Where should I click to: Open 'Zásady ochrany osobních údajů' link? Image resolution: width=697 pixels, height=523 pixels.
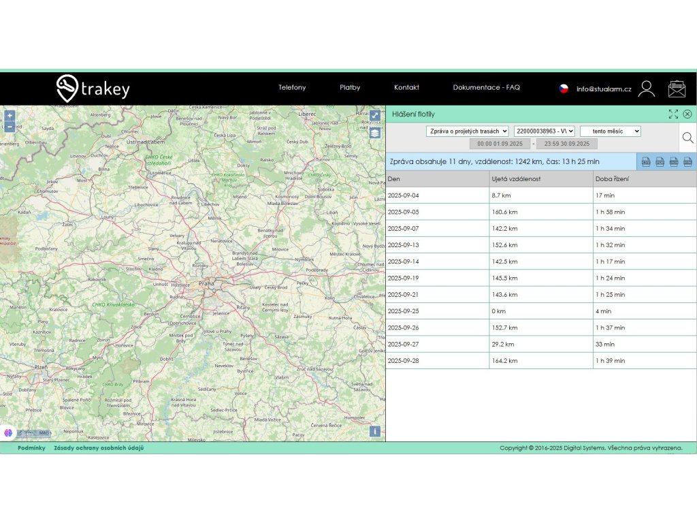[x=99, y=448]
